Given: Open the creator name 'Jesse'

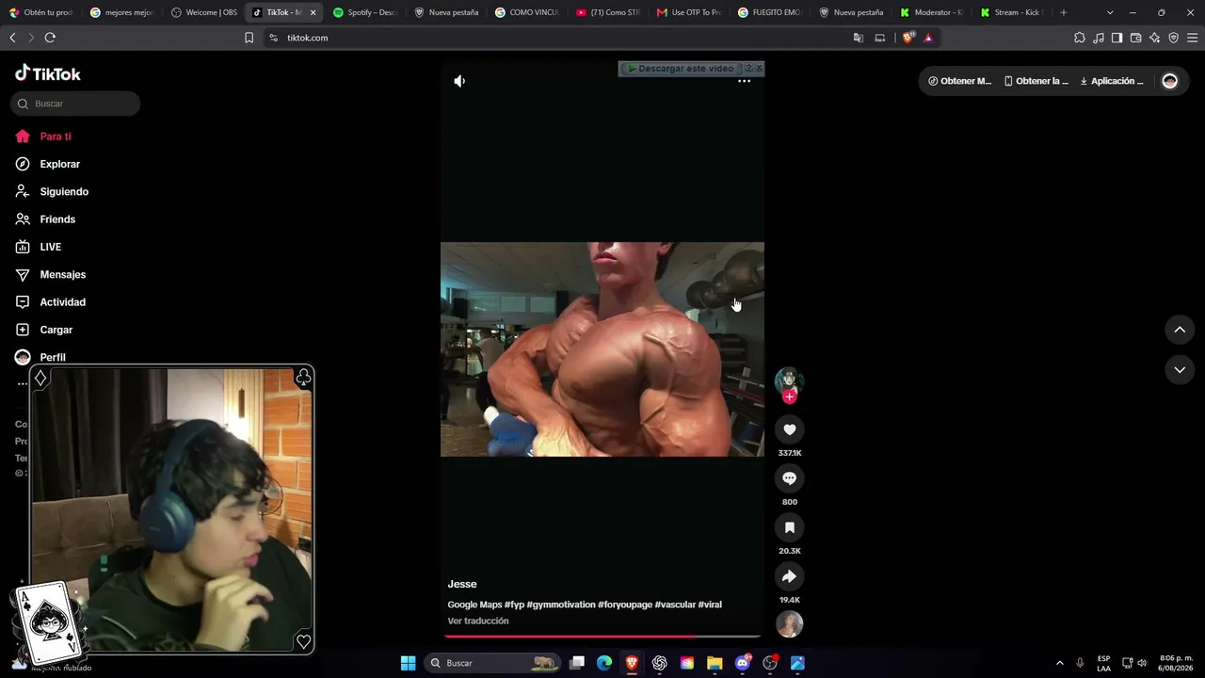Looking at the screenshot, I should 462,584.
